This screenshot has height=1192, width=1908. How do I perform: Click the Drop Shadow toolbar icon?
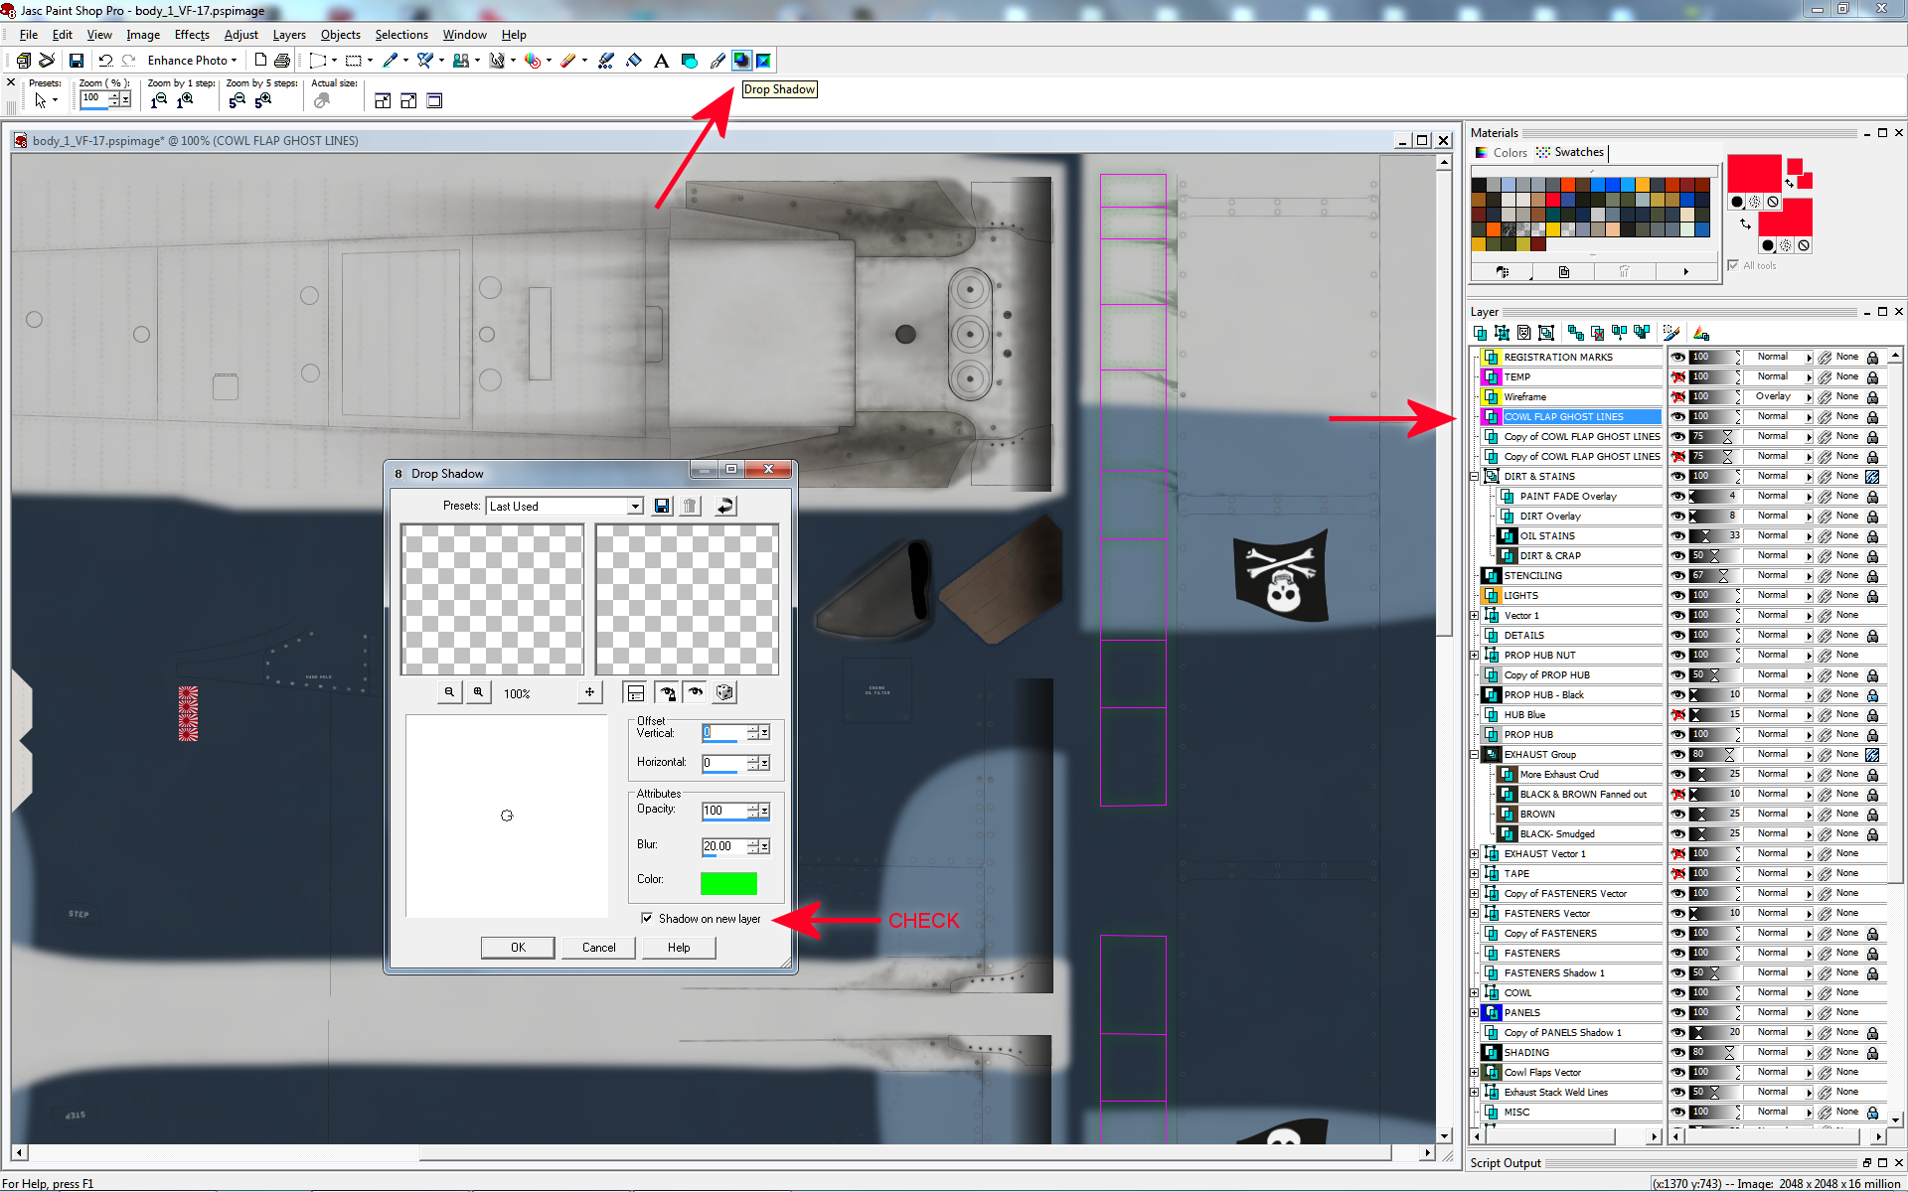click(741, 61)
